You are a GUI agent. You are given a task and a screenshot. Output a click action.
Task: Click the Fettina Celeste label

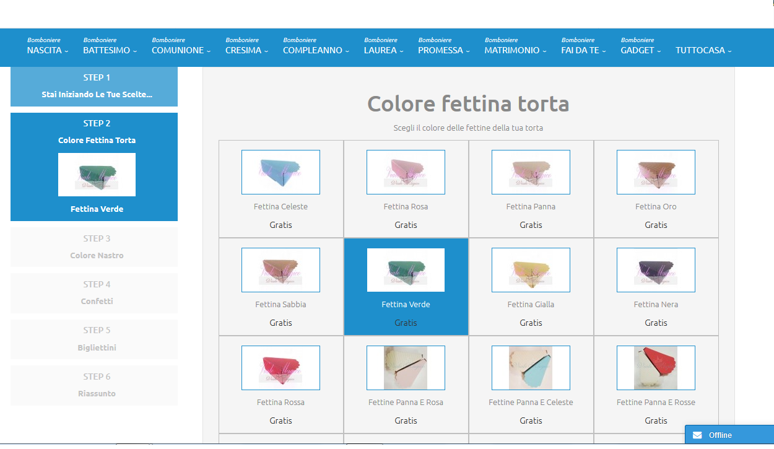click(x=280, y=206)
